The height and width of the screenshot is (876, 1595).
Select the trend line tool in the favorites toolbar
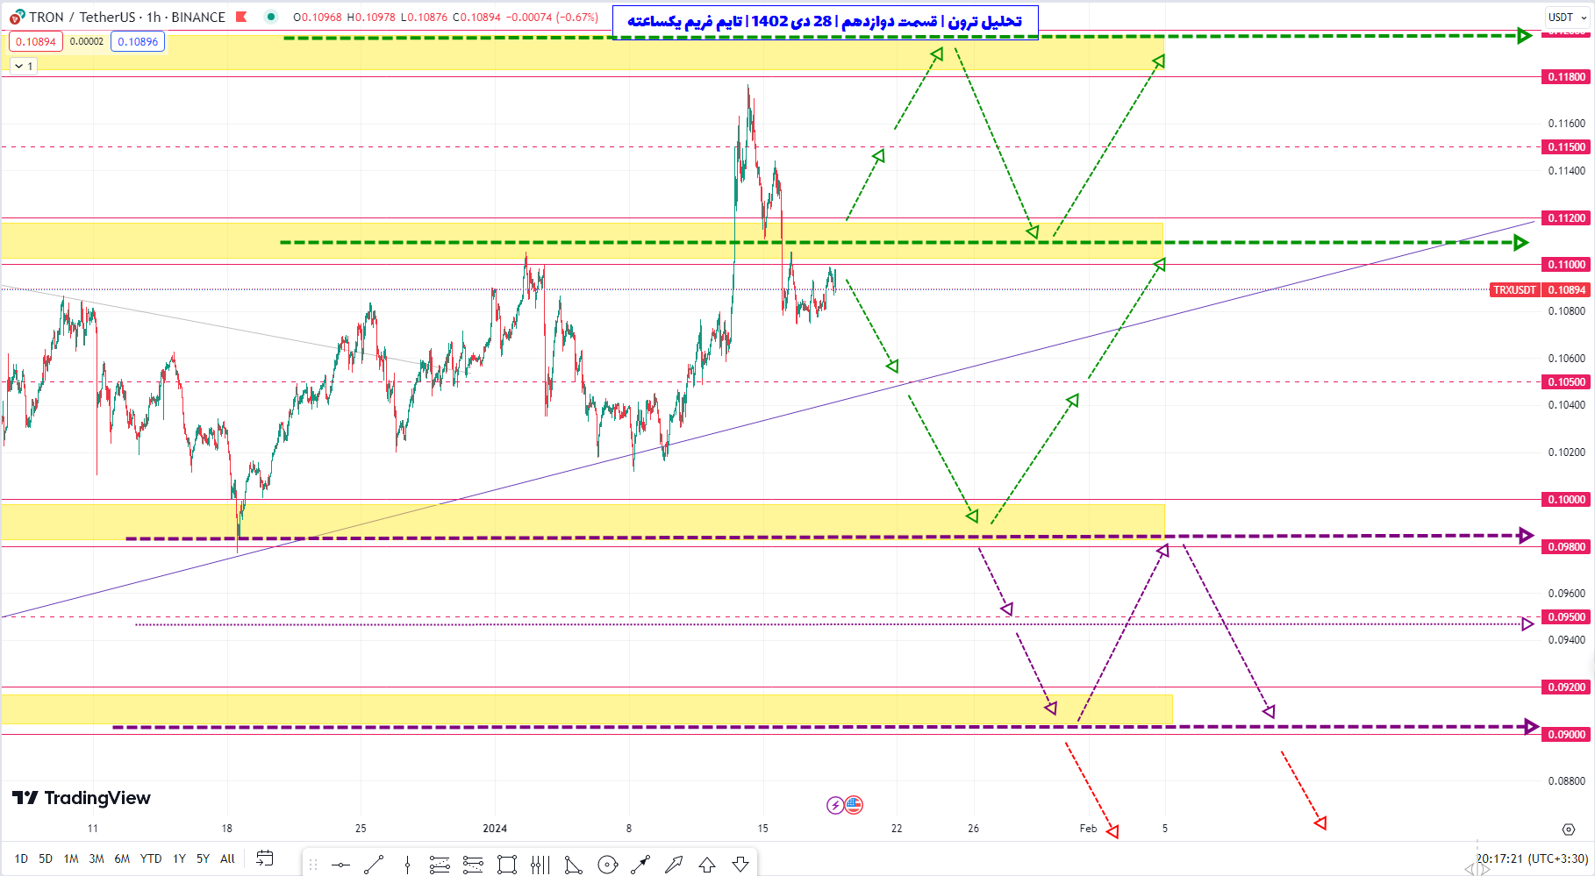click(374, 865)
